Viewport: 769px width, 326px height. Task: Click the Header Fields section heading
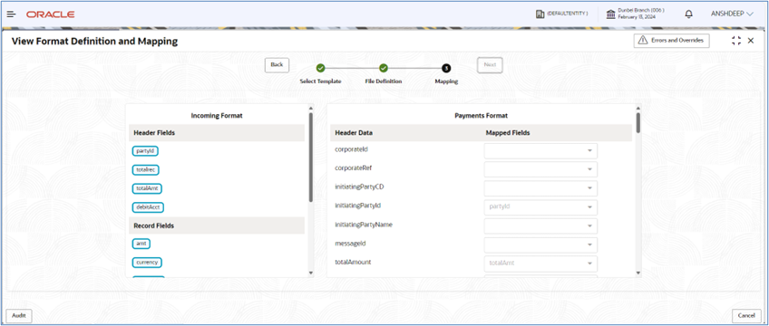tap(154, 132)
